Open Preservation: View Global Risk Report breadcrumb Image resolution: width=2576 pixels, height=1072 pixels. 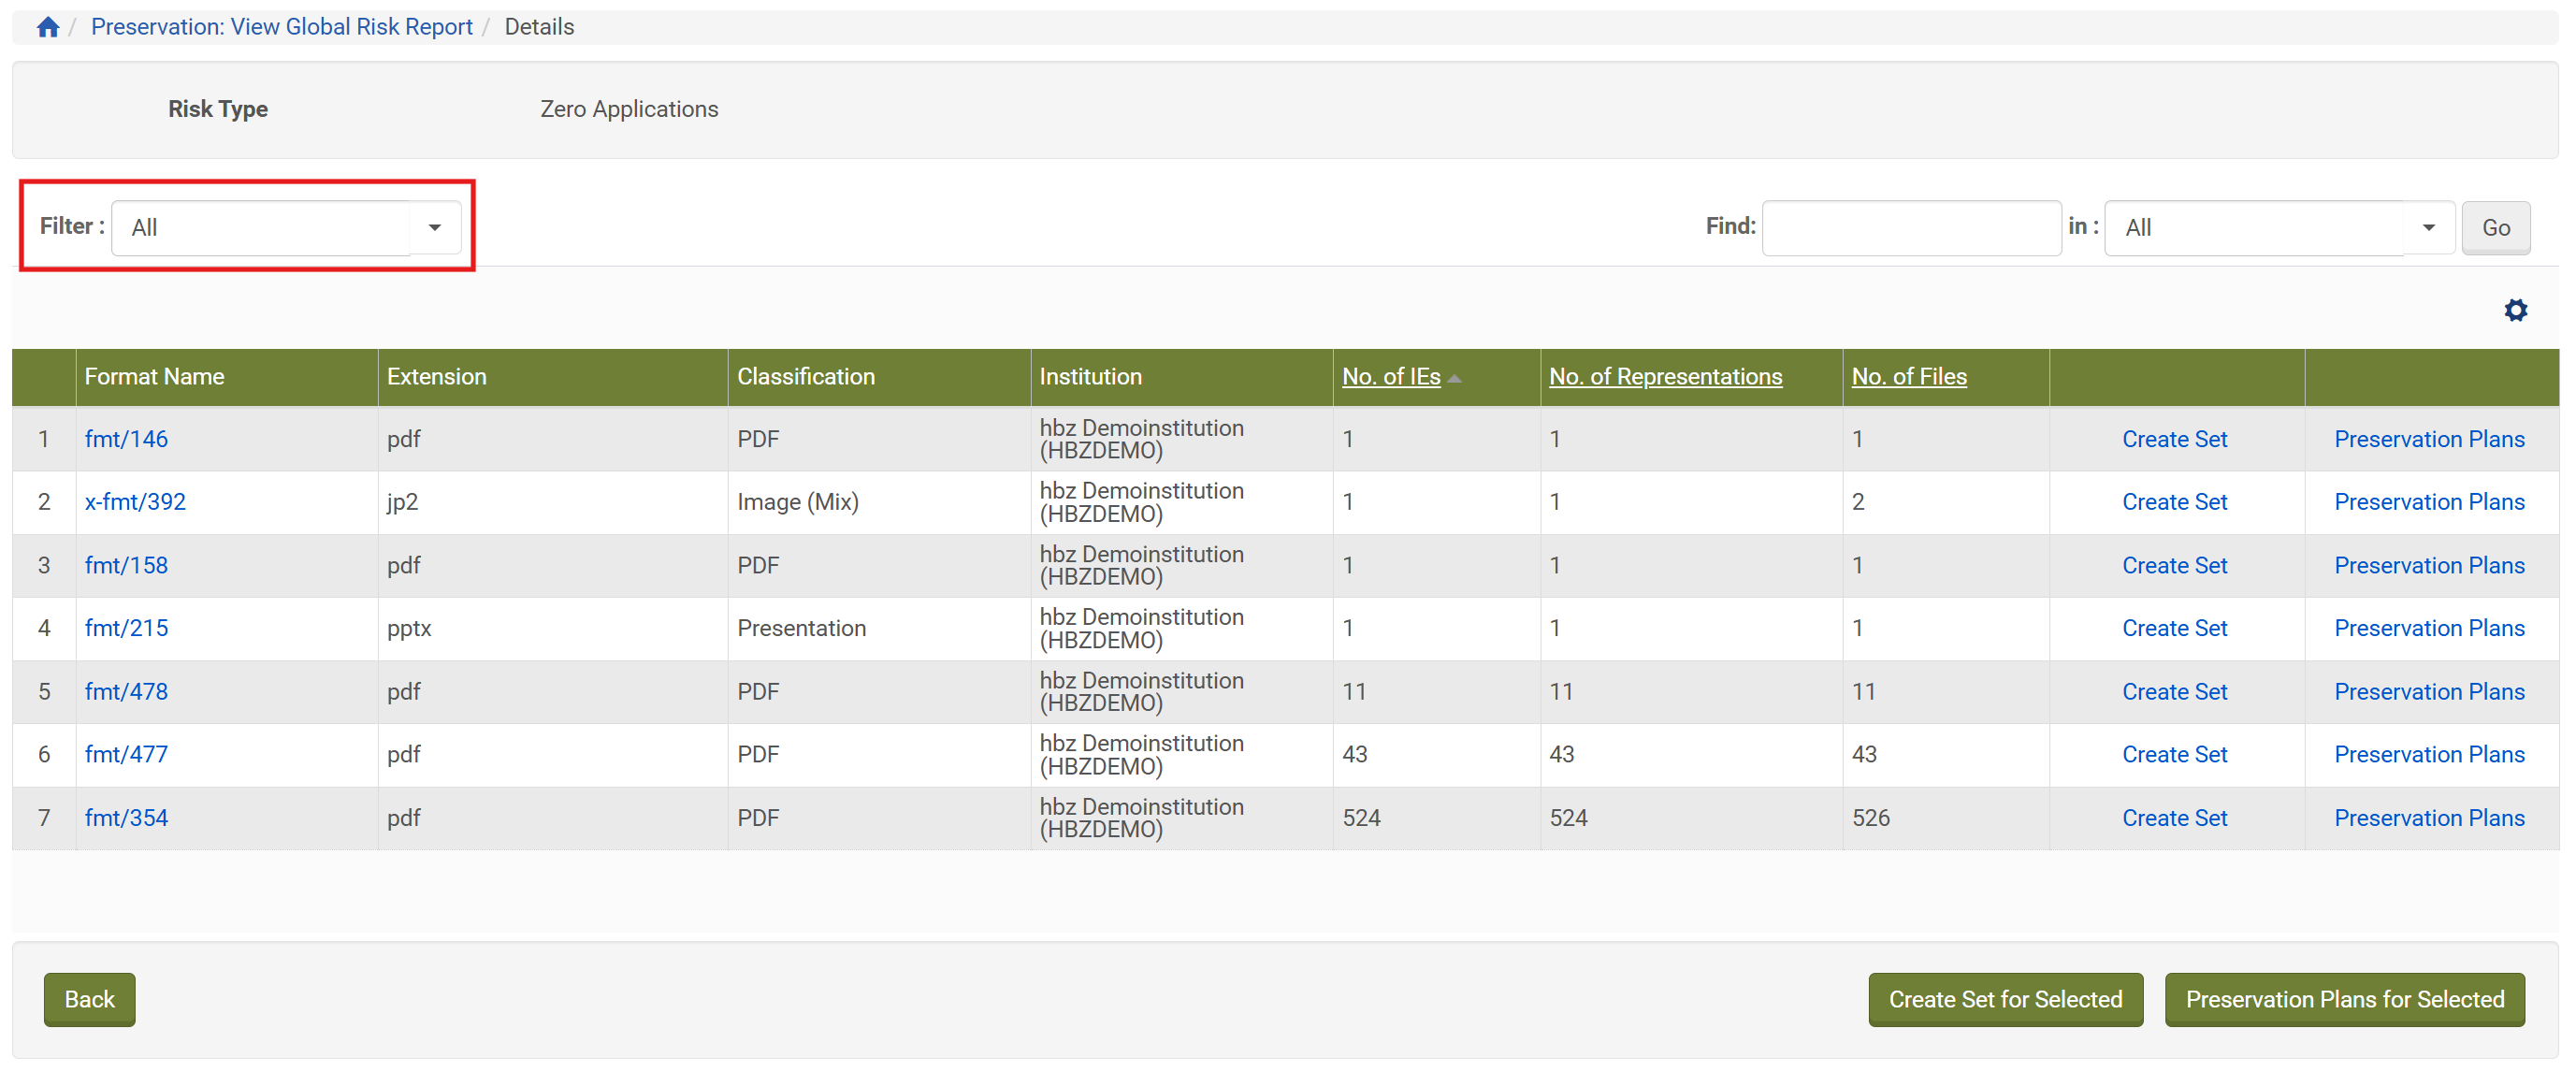tap(281, 27)
